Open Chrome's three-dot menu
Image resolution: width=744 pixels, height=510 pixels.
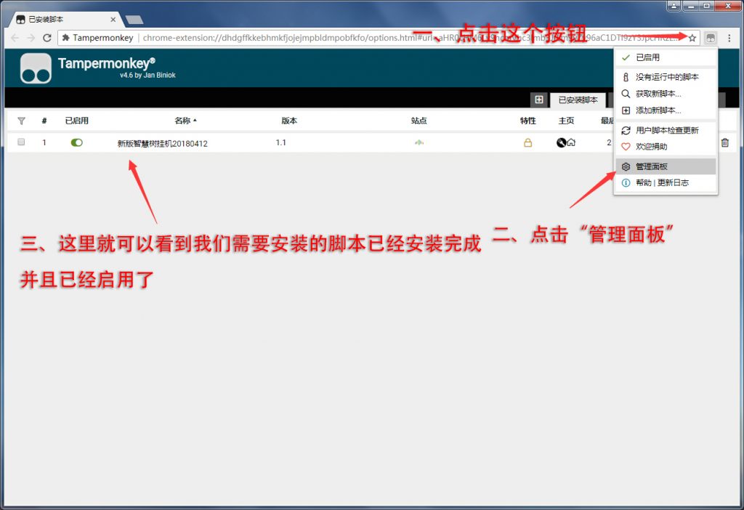(x=729, y=38)
